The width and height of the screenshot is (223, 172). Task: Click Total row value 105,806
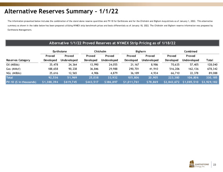[x=134, y=78]
